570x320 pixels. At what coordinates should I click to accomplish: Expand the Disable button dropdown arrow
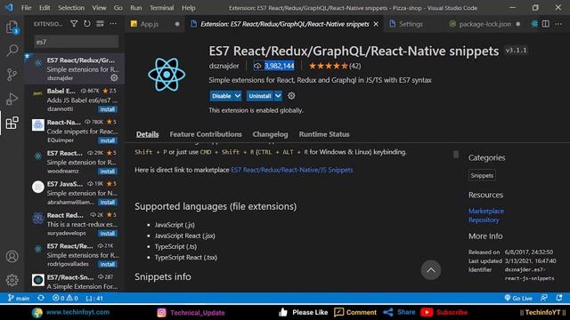(x=238, y=96)
